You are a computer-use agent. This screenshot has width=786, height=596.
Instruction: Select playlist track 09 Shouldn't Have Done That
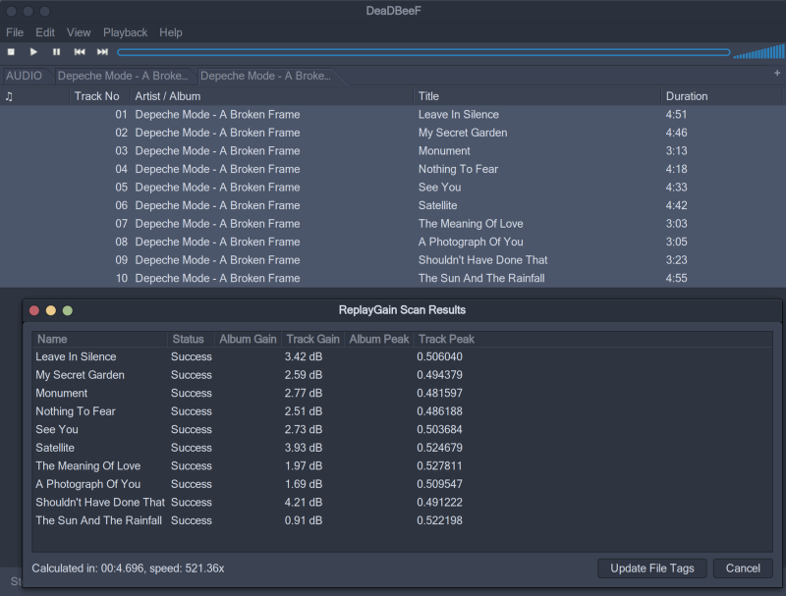pyautogui.click(x=393, y=260)
